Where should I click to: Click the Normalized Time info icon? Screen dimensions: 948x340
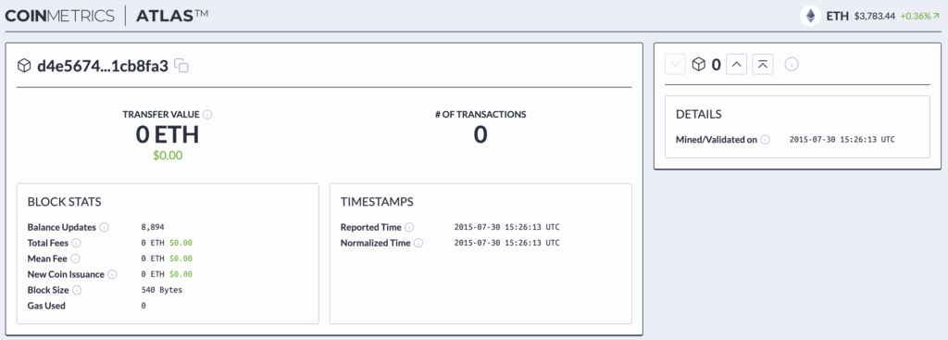pos(418,244)
